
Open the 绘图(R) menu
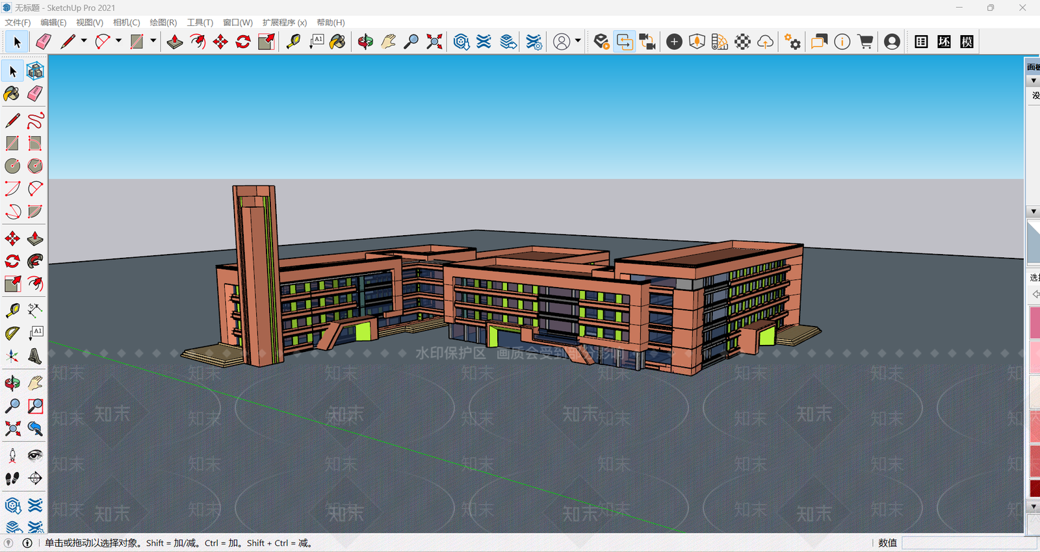click(163, 22)
